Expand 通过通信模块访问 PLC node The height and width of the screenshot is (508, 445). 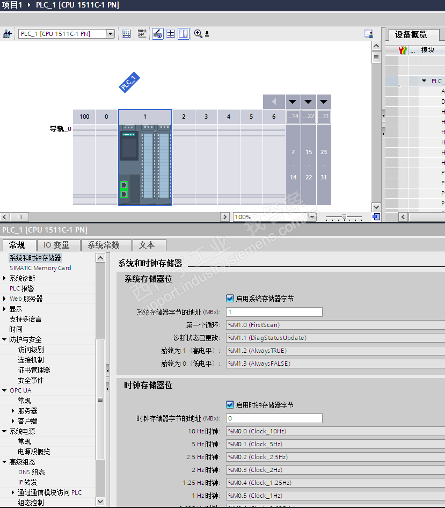pyautogui.click(x=13, y=492)
